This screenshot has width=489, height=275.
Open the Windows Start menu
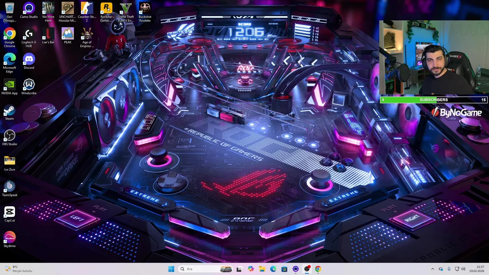pyautogui.click(x=171, y=269)
